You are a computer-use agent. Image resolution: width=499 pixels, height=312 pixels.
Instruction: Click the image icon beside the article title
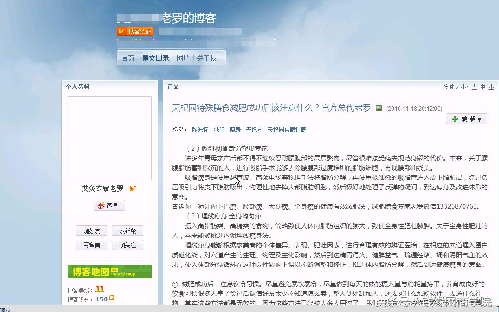pos(378,108)
